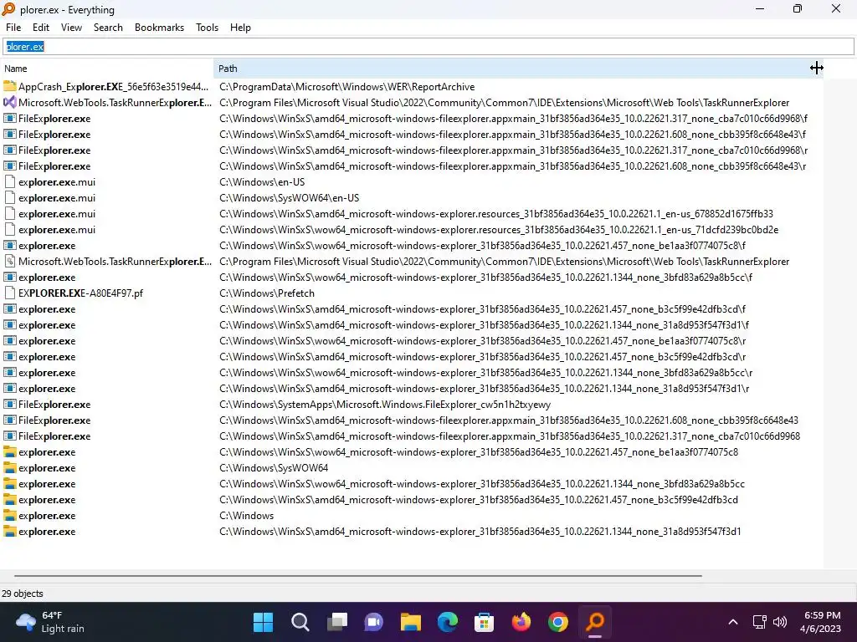
Task: Click the volume speaker icon in tray
Action: [x=780, y=622]
